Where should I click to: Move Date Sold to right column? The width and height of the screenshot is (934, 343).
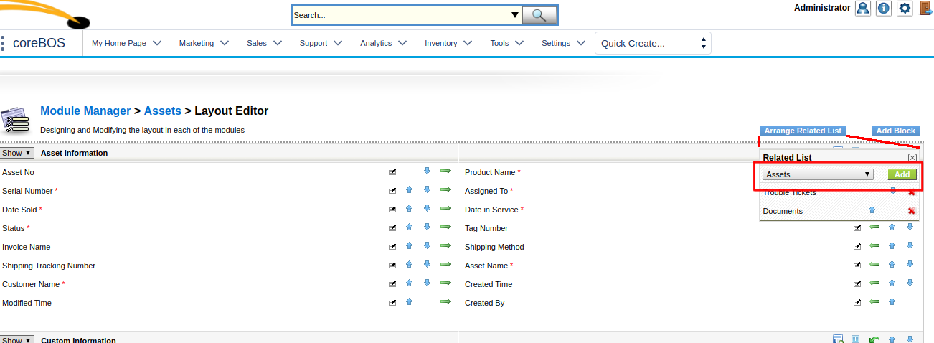pos(445,208)
